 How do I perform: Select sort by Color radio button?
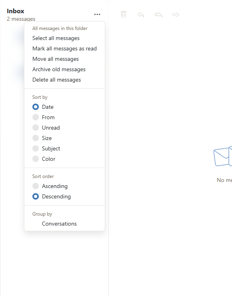(x=36, y=159)
